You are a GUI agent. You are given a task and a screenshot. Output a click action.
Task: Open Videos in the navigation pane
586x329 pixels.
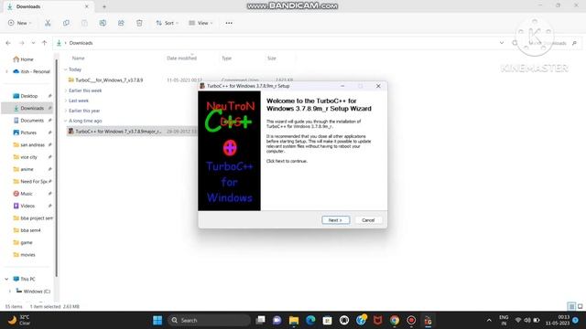[24, 206]
